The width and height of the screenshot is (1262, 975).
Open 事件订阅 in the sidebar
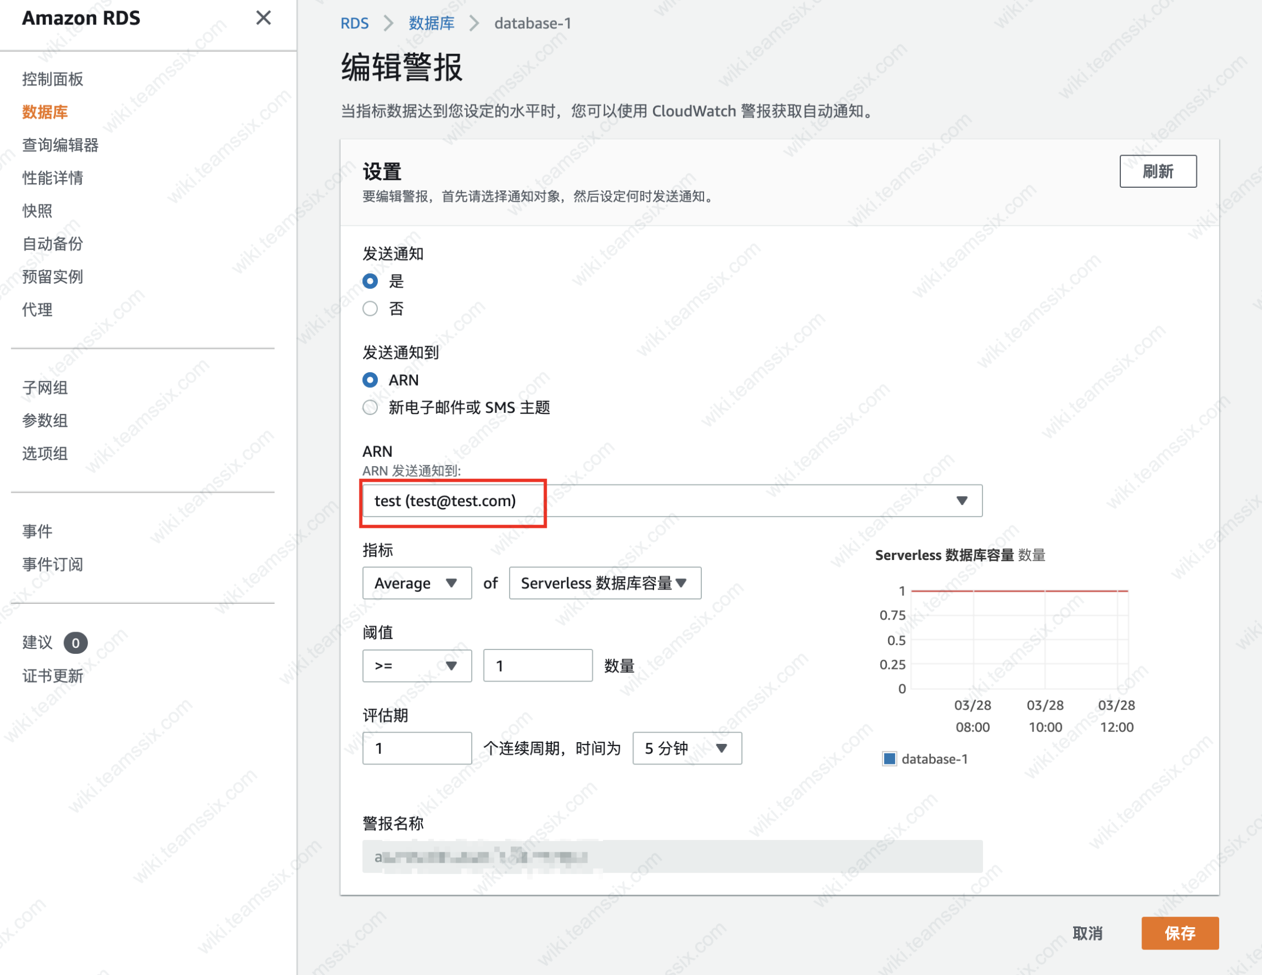53,564
